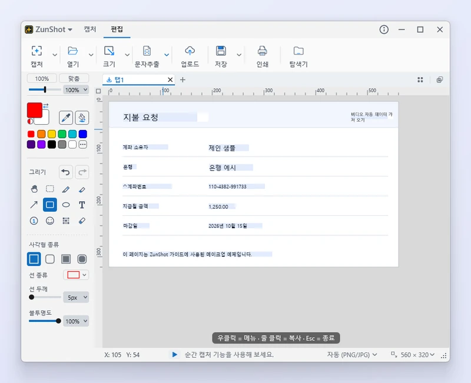Open the file format 자동 (PNG/JPG) dropdown
Screen dimensions: 471x383
coord(351,355)
